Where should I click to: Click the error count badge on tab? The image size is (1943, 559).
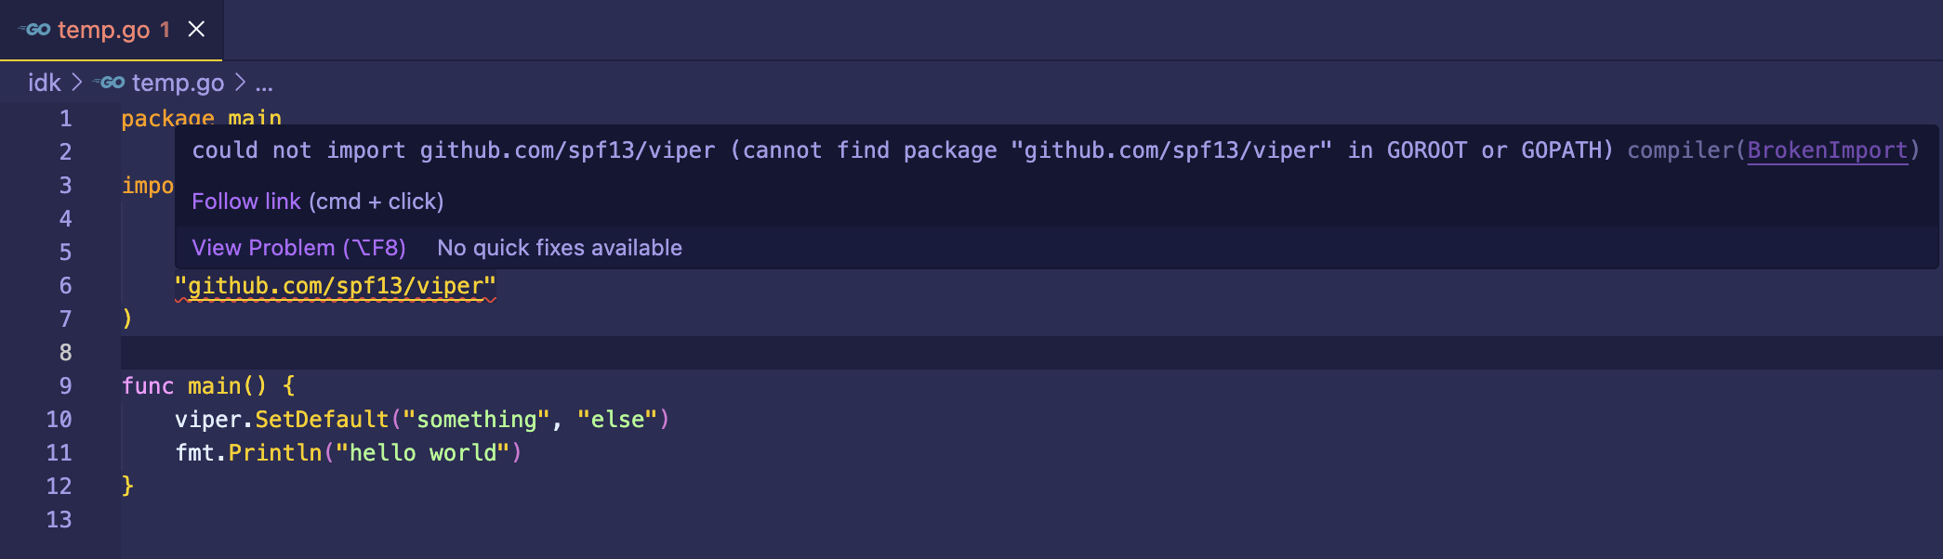pos(165,30)
